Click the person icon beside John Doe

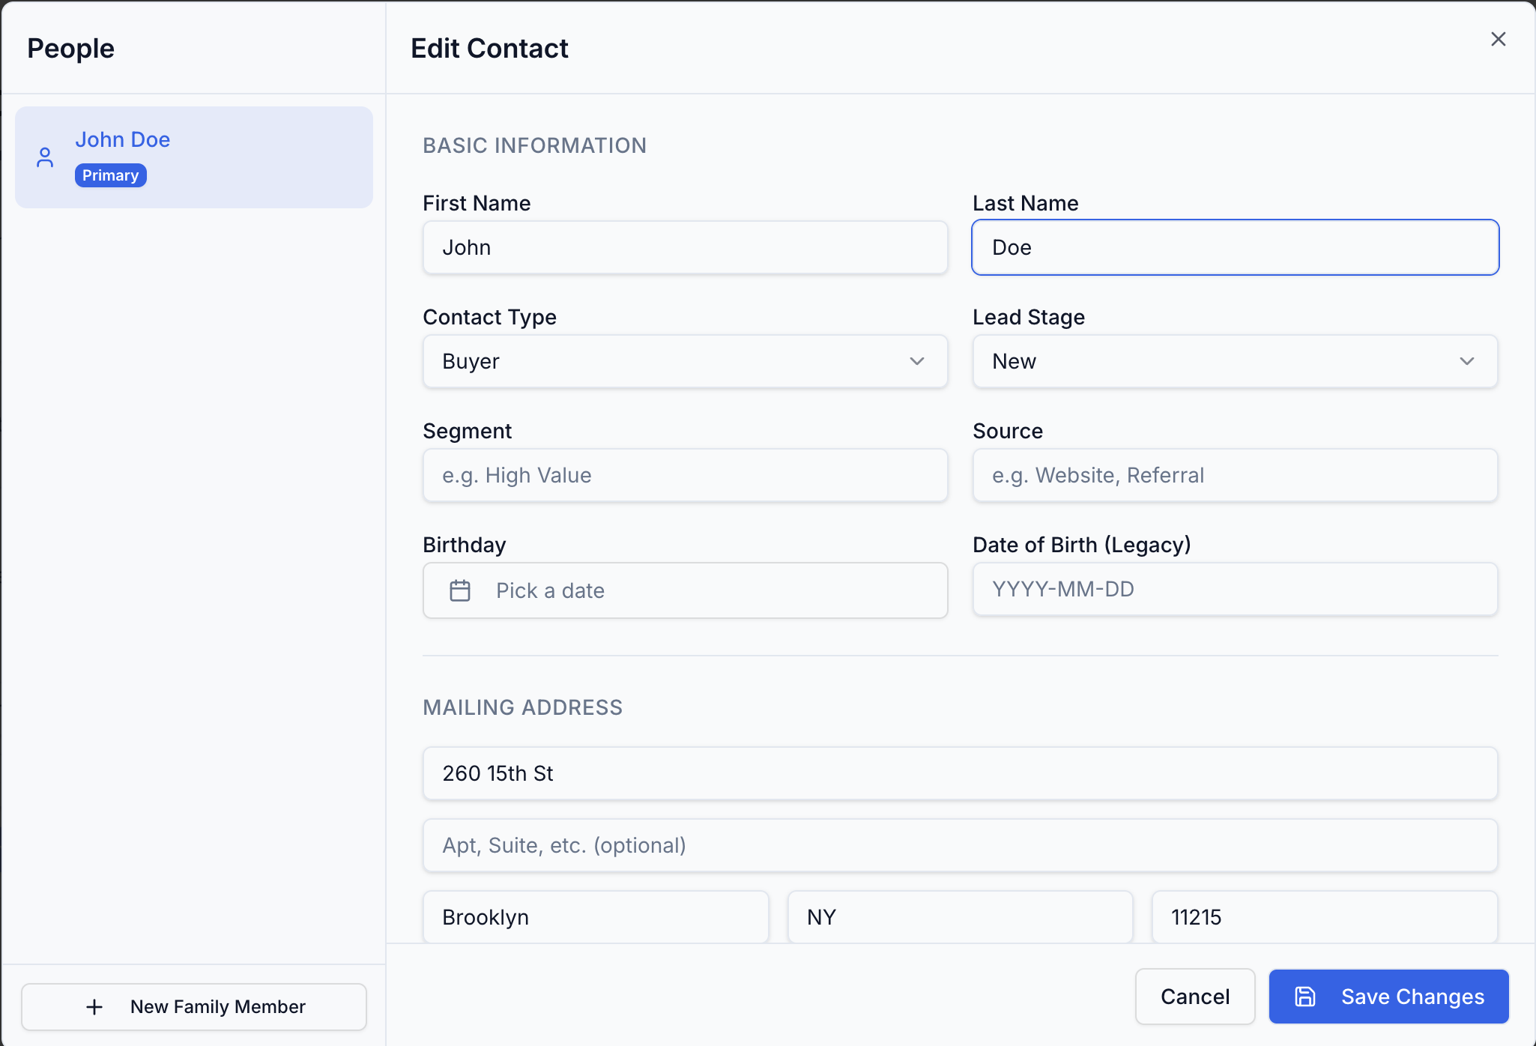pyautogui.click(x=45, y=157)
